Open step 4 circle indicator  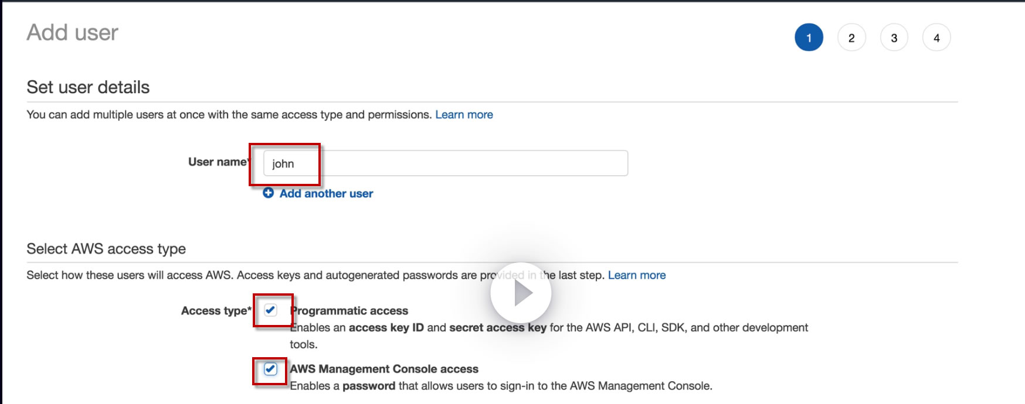tap(936, 37)
